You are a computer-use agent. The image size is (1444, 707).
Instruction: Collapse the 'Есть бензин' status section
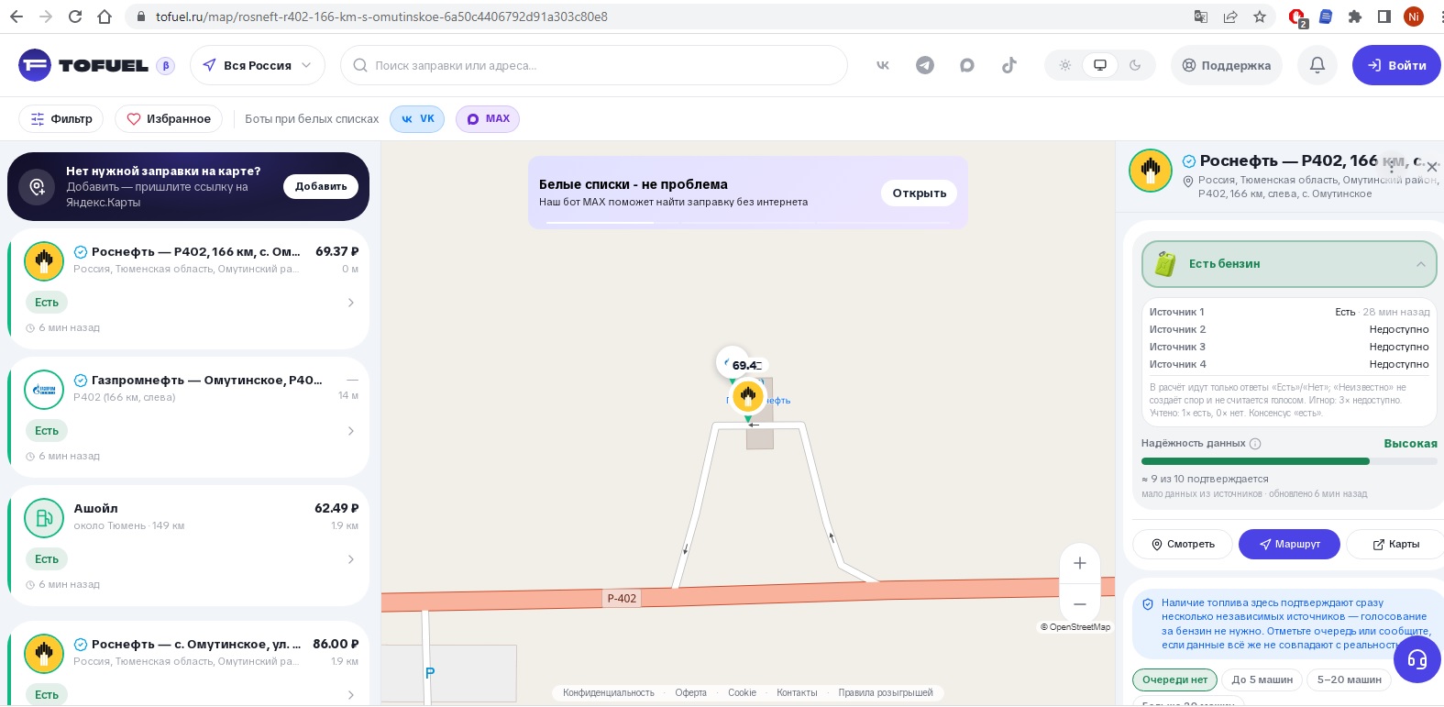click(x=1289, y=264)
